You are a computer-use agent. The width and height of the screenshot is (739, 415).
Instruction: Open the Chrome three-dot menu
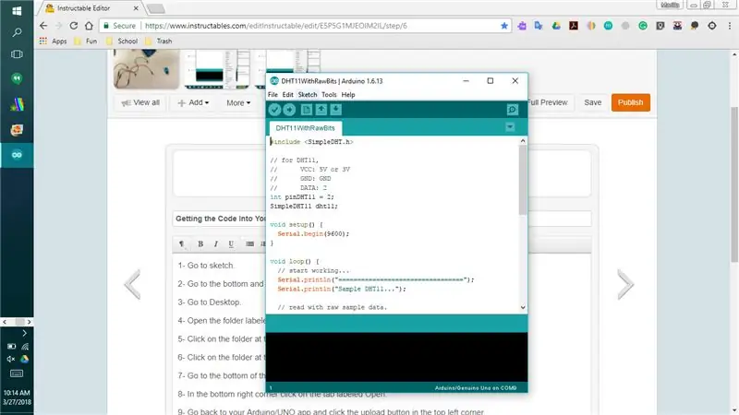[730, 26]
